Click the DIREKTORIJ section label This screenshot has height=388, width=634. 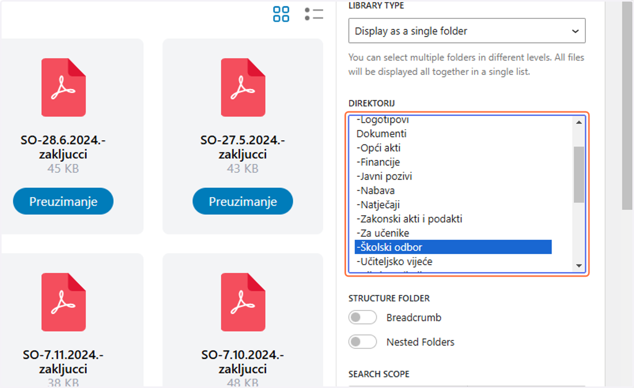tap(371, 103)
